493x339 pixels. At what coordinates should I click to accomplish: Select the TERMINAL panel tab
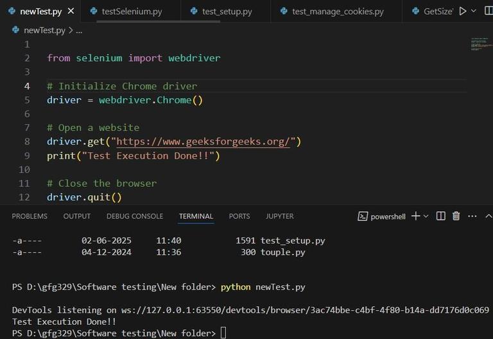point(196,216)
